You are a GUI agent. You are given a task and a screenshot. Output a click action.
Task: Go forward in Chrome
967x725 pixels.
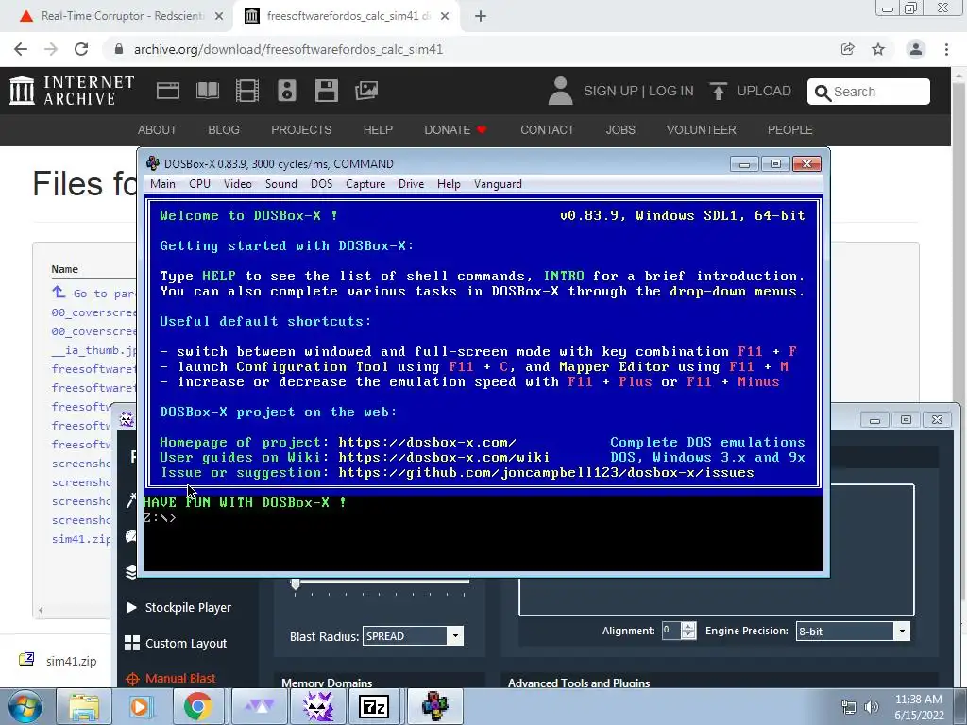[51, 49]
